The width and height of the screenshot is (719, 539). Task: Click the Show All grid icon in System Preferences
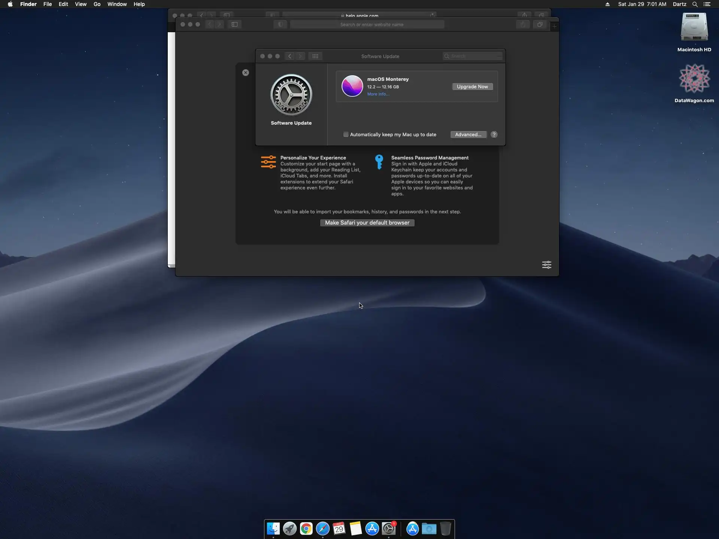pyautogui.click(x=315, y=56)
